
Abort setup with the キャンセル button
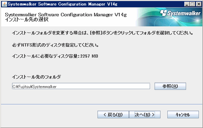coord(183,114)
